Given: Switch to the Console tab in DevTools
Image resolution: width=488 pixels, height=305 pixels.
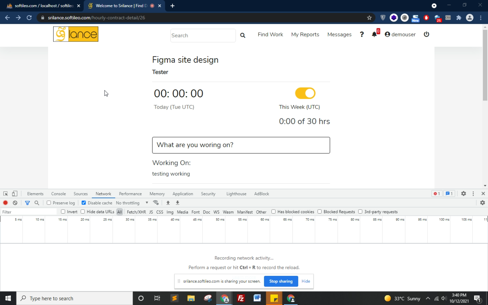Looking at the screenshot, I should click(x=58, y=194).
